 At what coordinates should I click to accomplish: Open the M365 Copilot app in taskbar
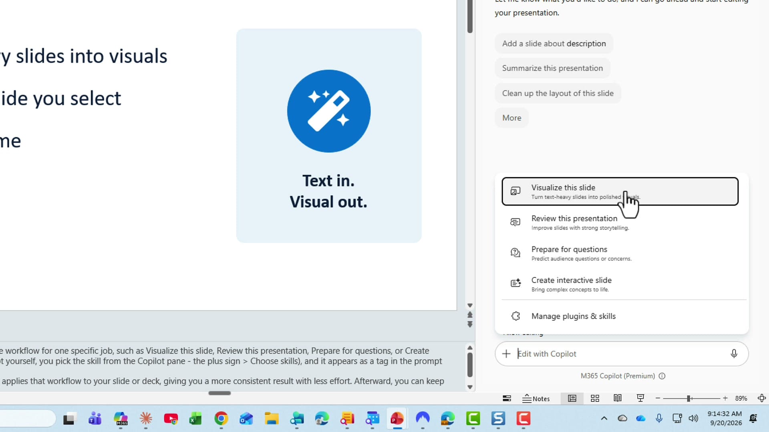pyautogui.click(x=121, y=419)
